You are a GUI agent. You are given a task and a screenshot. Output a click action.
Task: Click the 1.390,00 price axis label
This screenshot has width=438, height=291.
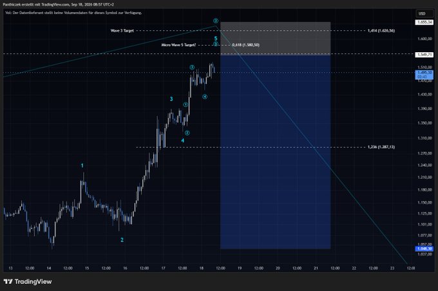point(424,109)
